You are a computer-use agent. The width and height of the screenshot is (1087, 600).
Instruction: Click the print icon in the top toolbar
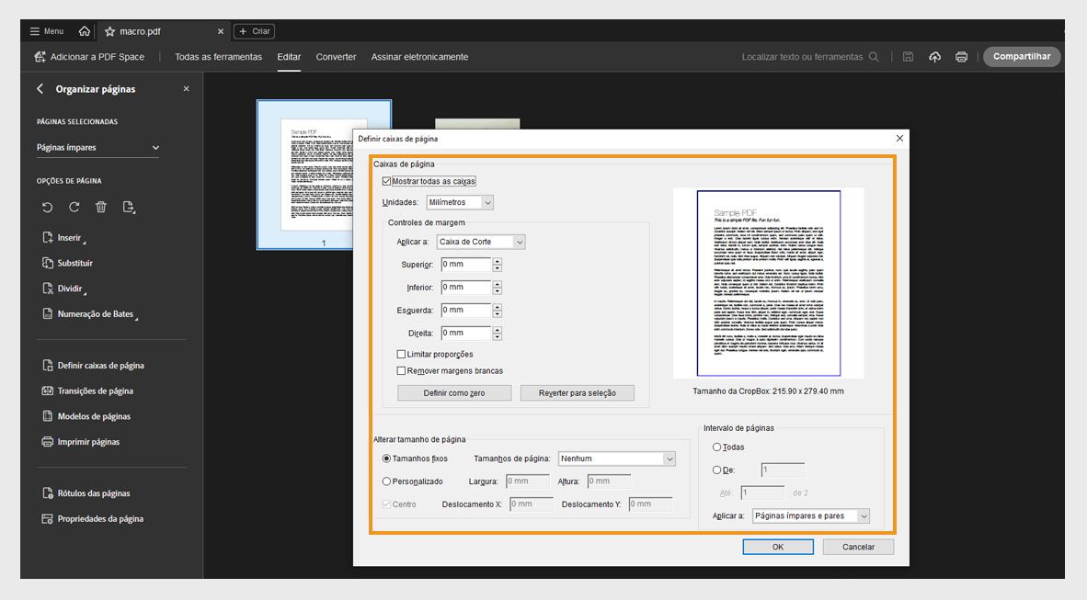point(961,57)
